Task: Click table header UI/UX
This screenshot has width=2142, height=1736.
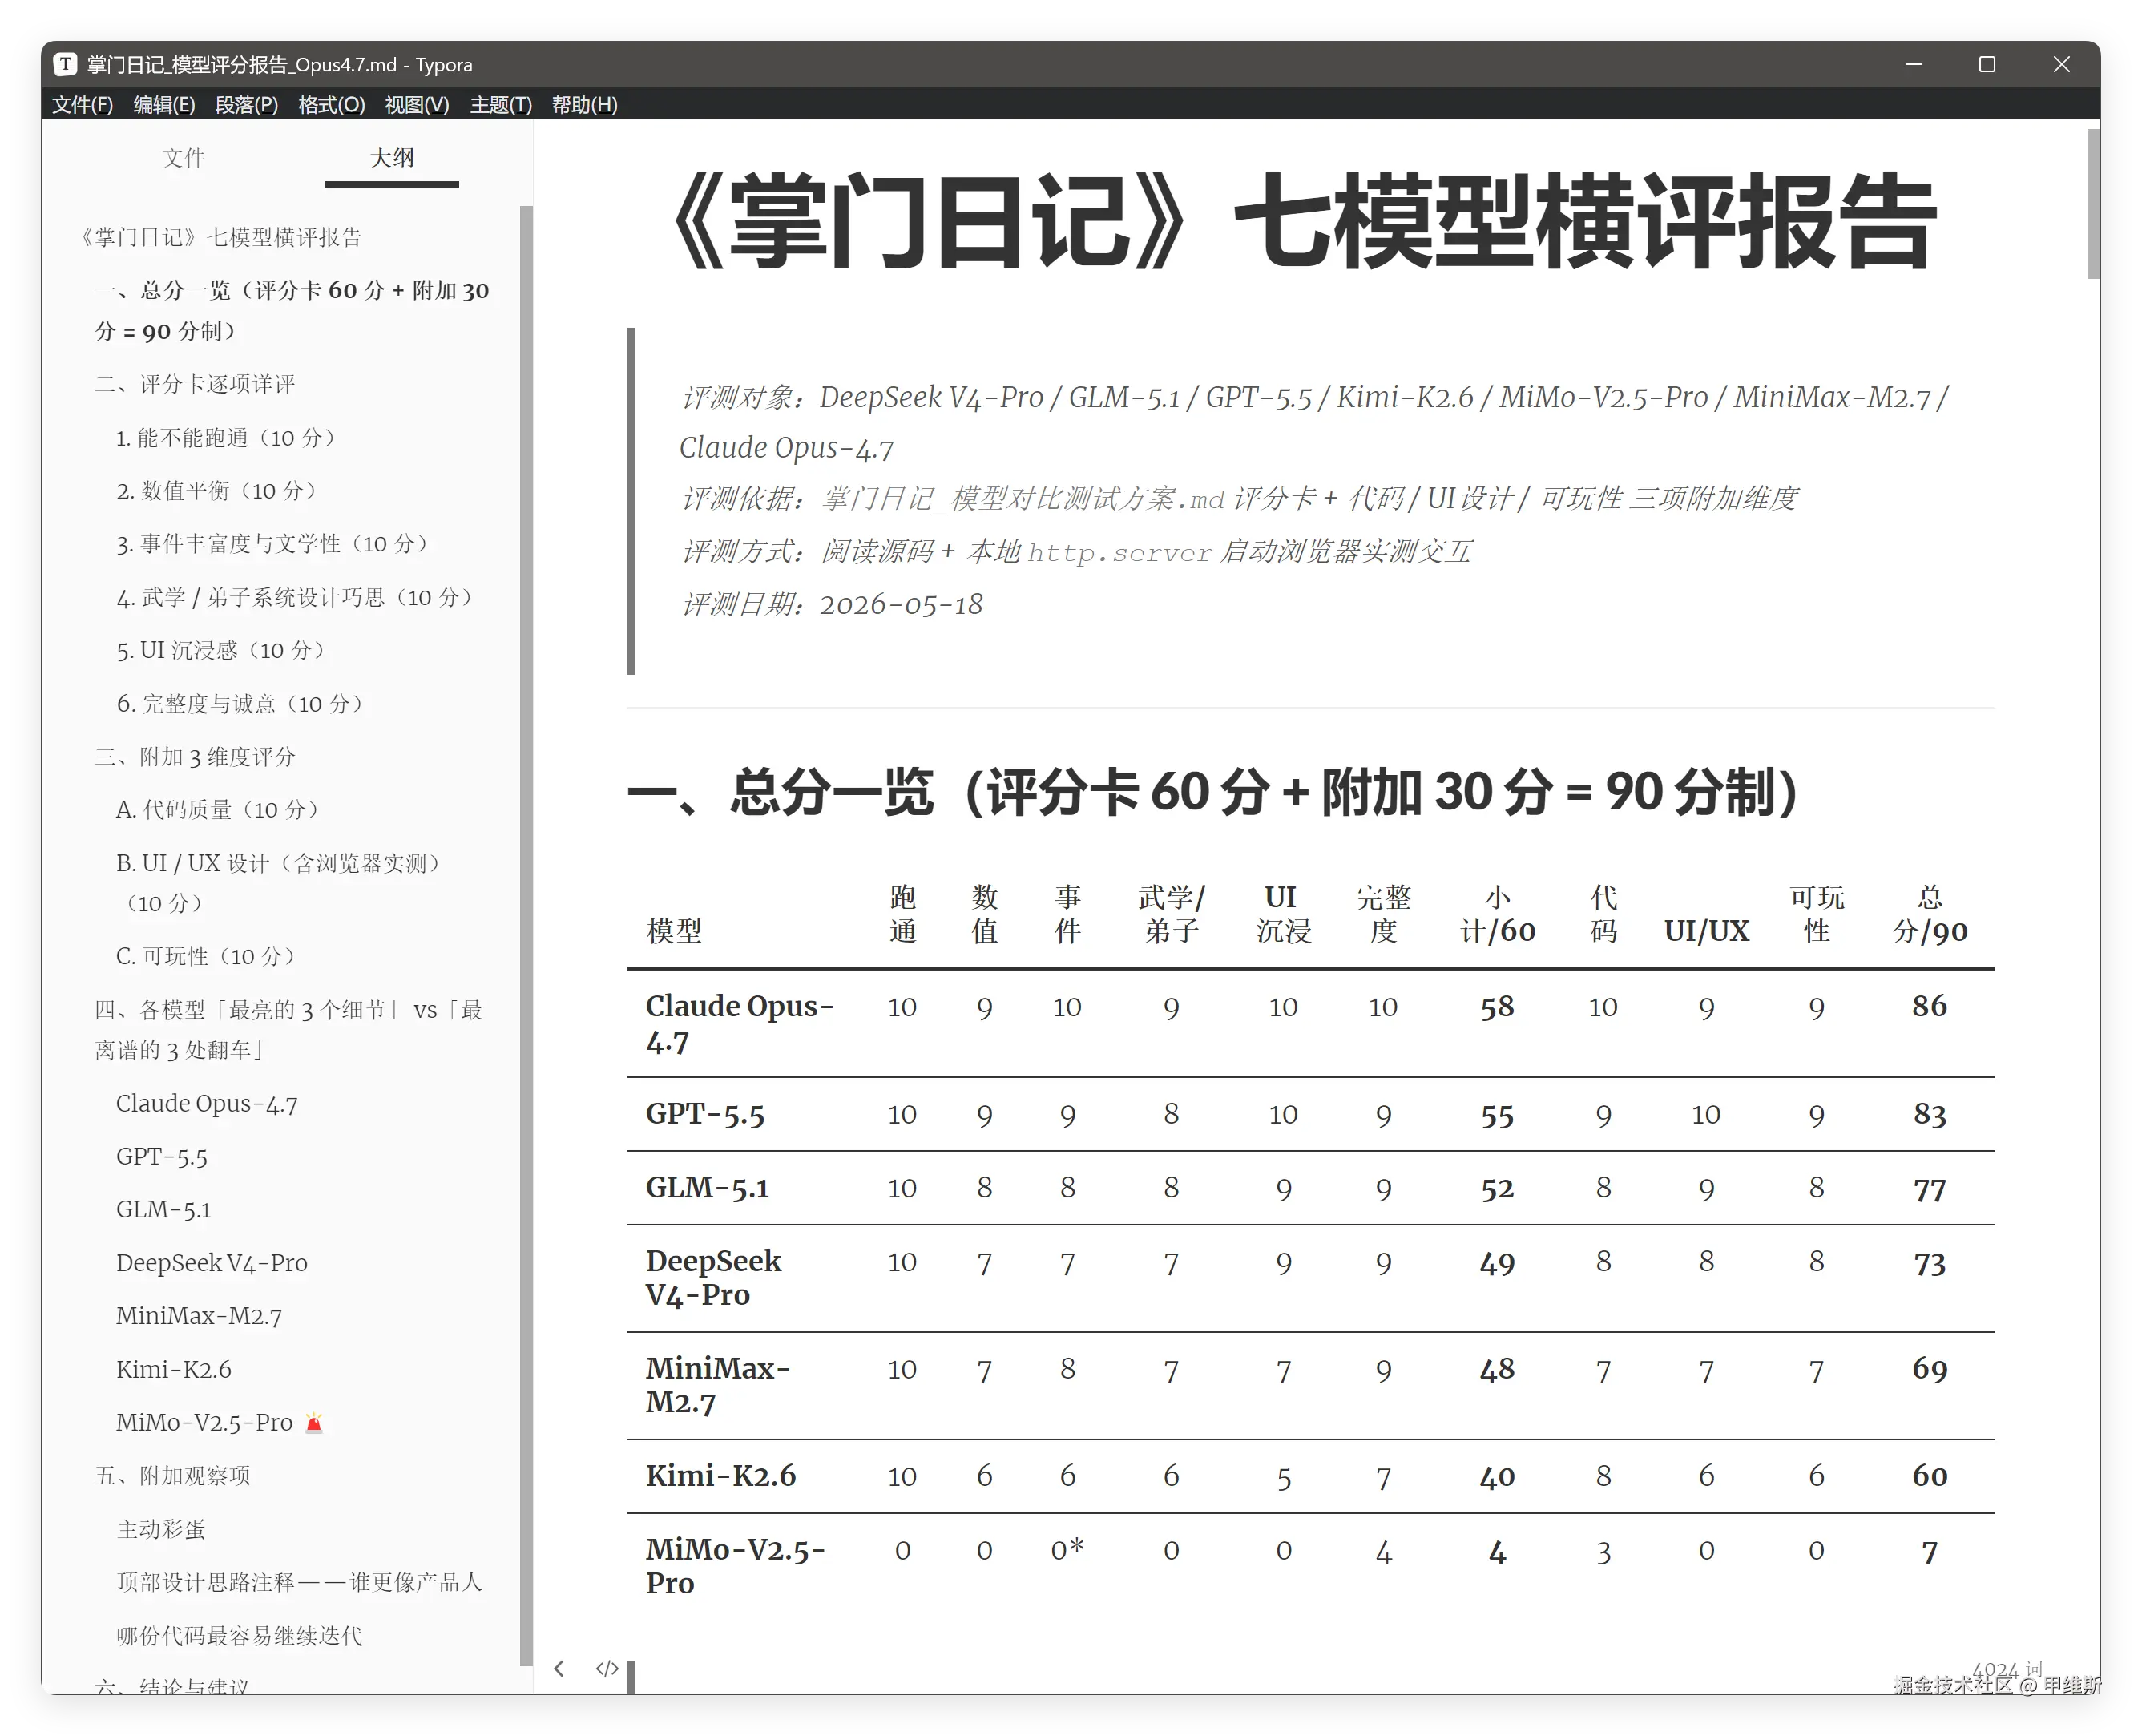Action: pyautogui.click(x=1706, y=931)
